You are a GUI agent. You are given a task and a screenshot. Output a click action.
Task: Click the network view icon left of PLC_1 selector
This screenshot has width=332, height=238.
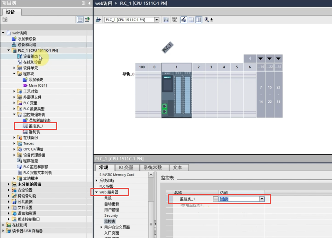tap(98, 20)
